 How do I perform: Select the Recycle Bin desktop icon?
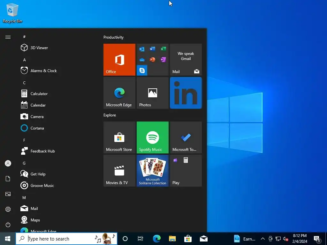tap(12, 13)
